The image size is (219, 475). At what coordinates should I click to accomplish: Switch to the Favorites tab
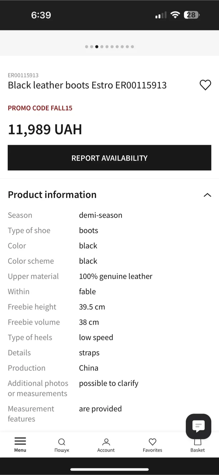pyautogui.click(x=152, y=444)
